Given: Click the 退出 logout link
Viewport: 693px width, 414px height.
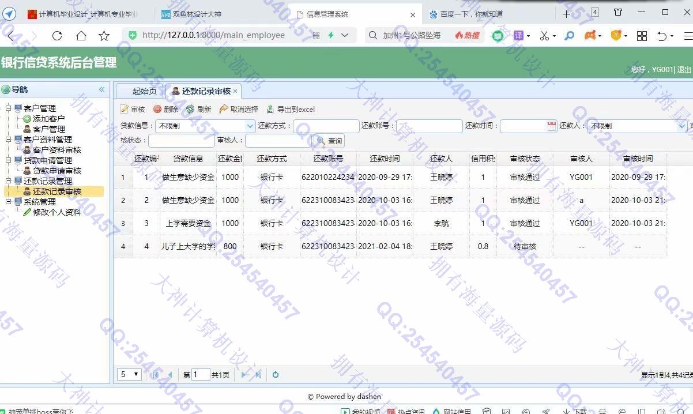Looking at the screenshot, I should point(684,70).
